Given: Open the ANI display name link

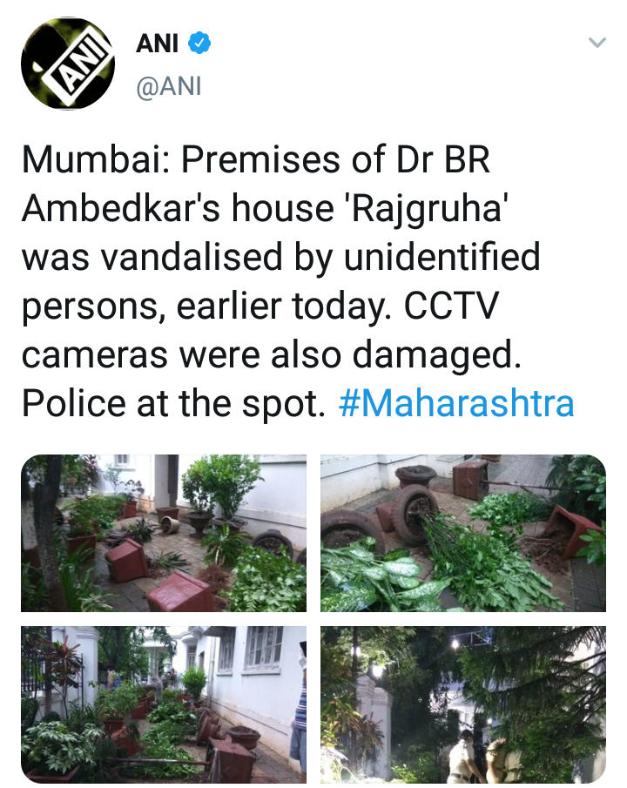Looking at the screenshot, I should [x=157, y=44].
